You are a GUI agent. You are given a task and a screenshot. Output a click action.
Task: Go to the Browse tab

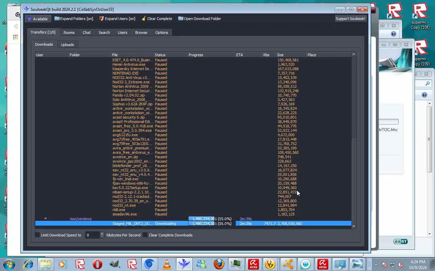pyautogui.click(x=141, y=33)
